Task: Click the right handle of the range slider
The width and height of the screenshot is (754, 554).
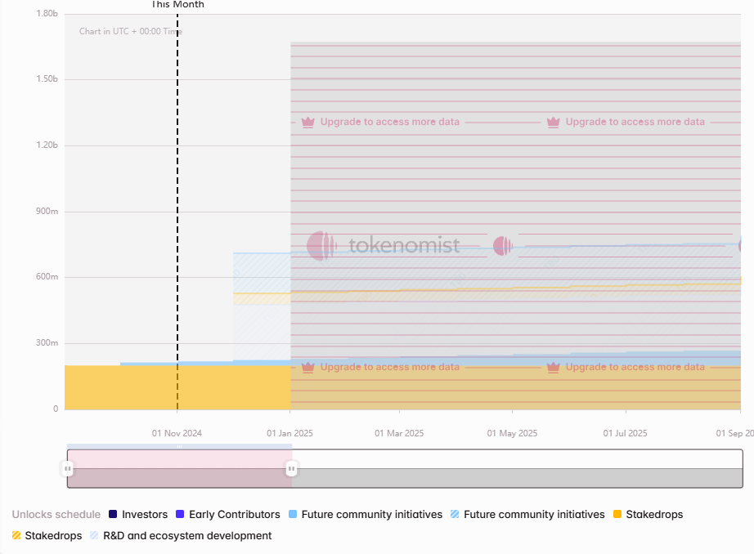Action: (x=291, y=469)
